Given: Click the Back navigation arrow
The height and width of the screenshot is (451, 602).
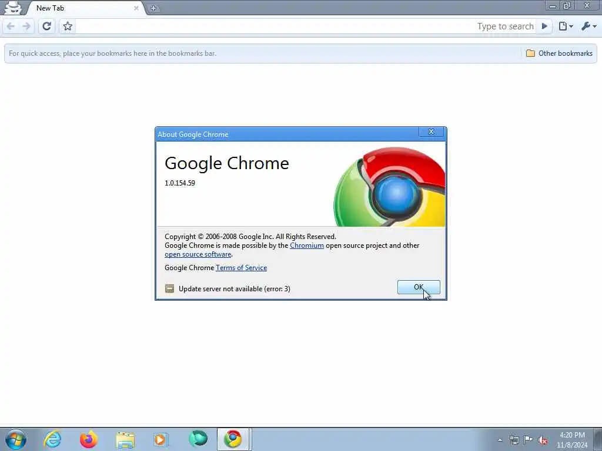Looking at the screenshot, I should (11, 26).
